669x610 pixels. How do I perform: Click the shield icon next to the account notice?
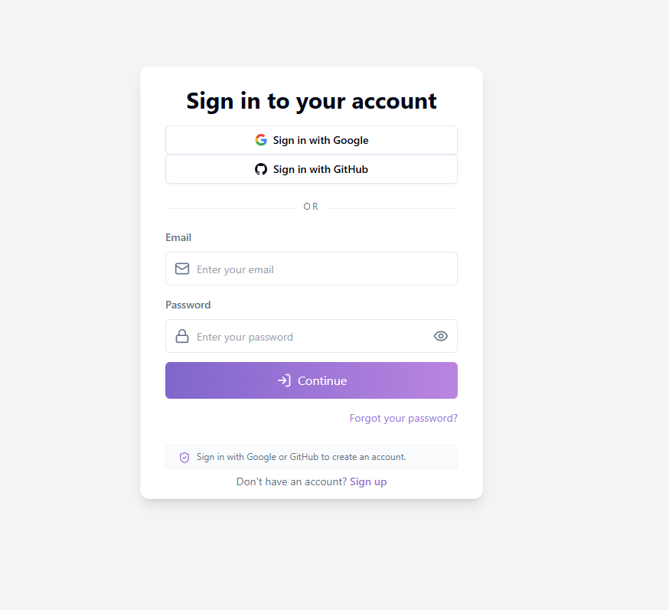point(184,457)
